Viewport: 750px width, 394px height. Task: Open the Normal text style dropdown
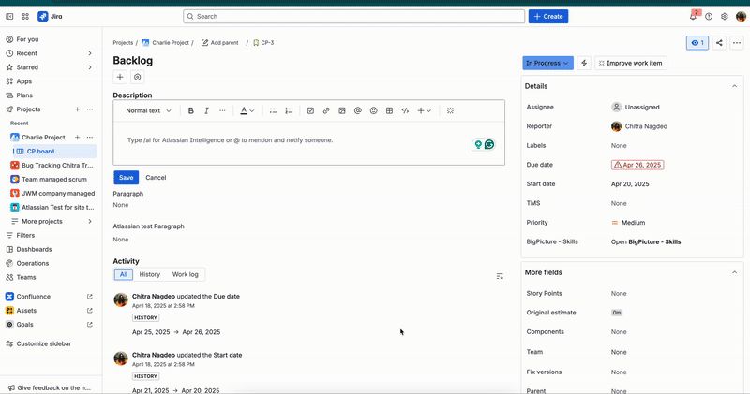(x=148, y=110)
